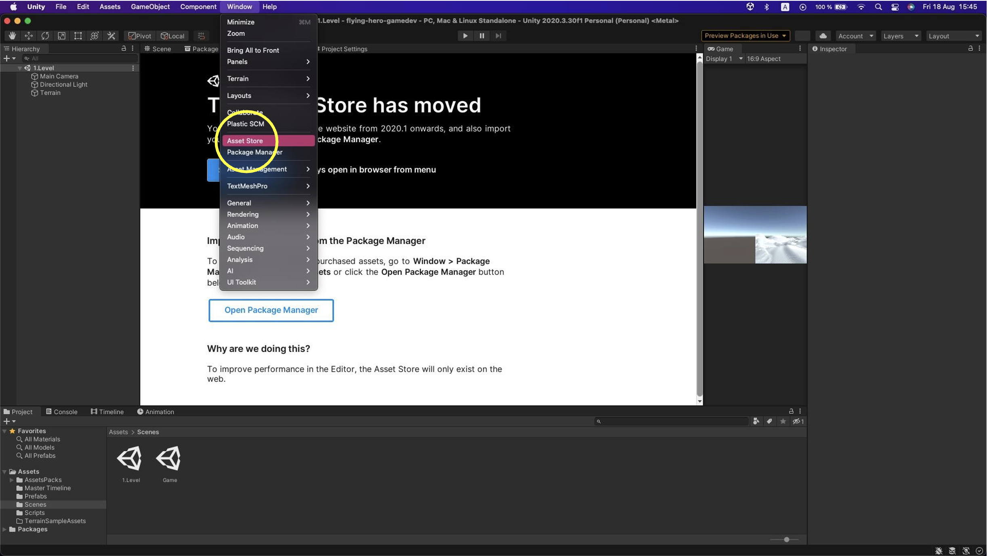987x556 pixels.
Task: Open Rendering submenu
Action: click(x=268, y=214)
